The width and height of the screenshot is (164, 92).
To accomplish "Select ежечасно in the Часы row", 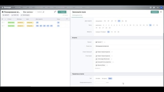I will (98, 25).
